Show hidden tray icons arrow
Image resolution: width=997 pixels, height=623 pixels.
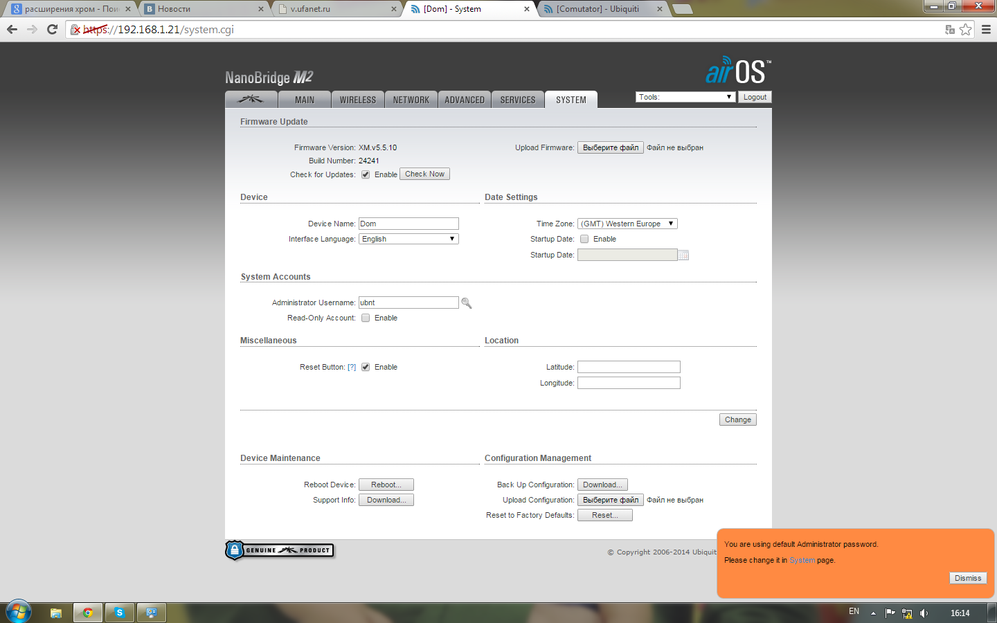[873, 613]
